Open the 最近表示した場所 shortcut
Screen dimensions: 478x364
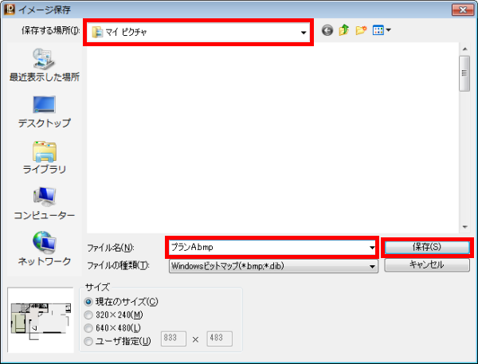(44, 65)
